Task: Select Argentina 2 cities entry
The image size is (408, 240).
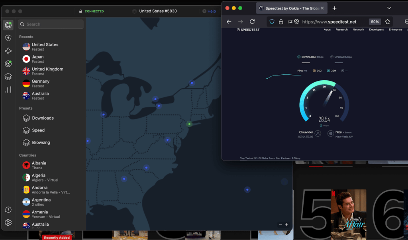Action: (51, 202)
